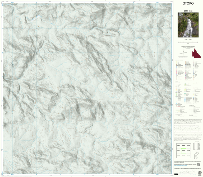203x177 pixels.
Task: Click the maroon Queensland locator map
Action: pos(196,53)
